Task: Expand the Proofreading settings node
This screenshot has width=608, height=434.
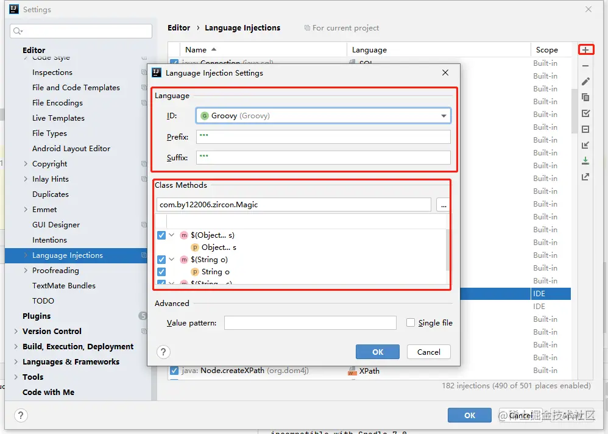Action: pos(26,270)
